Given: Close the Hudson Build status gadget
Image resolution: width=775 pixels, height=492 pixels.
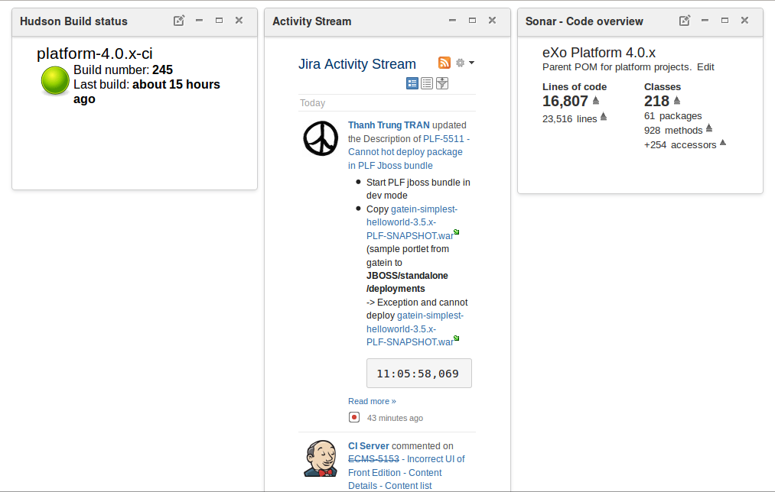Looking at the screenshot, I should click(239, 21).
